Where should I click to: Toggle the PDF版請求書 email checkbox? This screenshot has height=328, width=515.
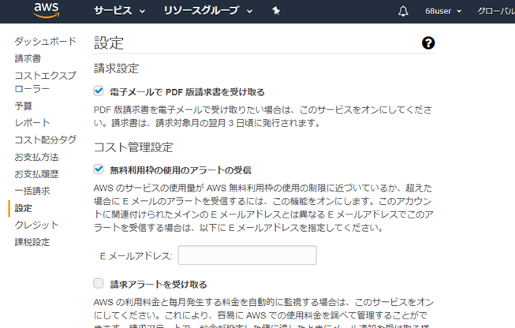point(99,91)
